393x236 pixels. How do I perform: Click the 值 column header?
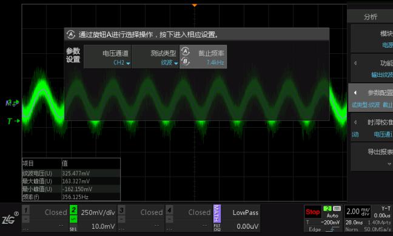click(x=65, y=163)
